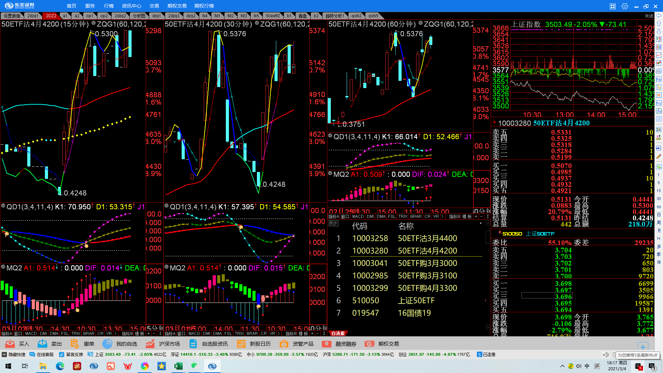Open 撤单 cancel order icon
This screenshot has height=373, width=663.
pos(75,344)
